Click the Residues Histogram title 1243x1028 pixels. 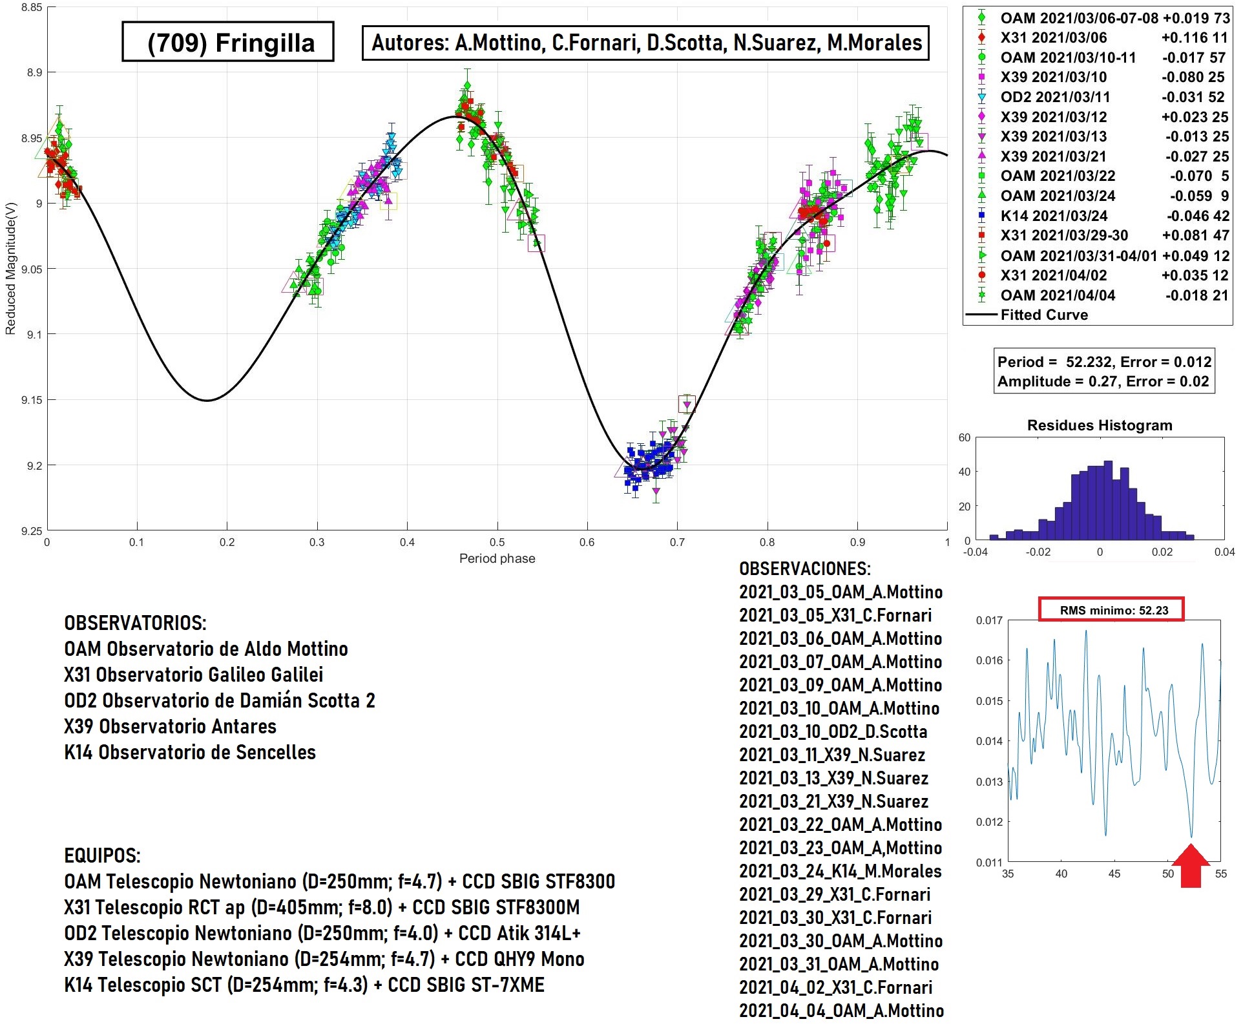tap(1100, 425)
